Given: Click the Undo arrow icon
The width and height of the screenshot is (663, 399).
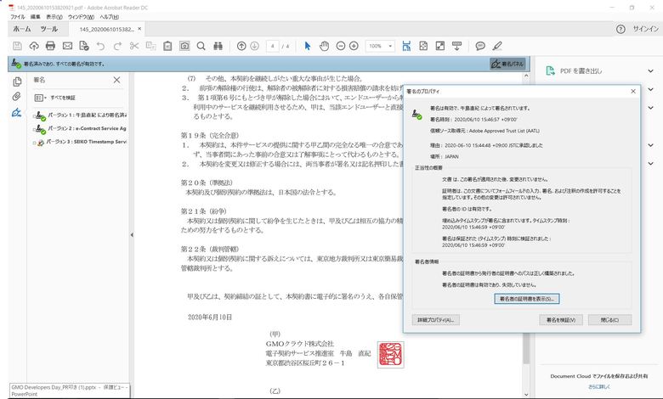Looking at the screenshot, I should click(x=100, y=46).
